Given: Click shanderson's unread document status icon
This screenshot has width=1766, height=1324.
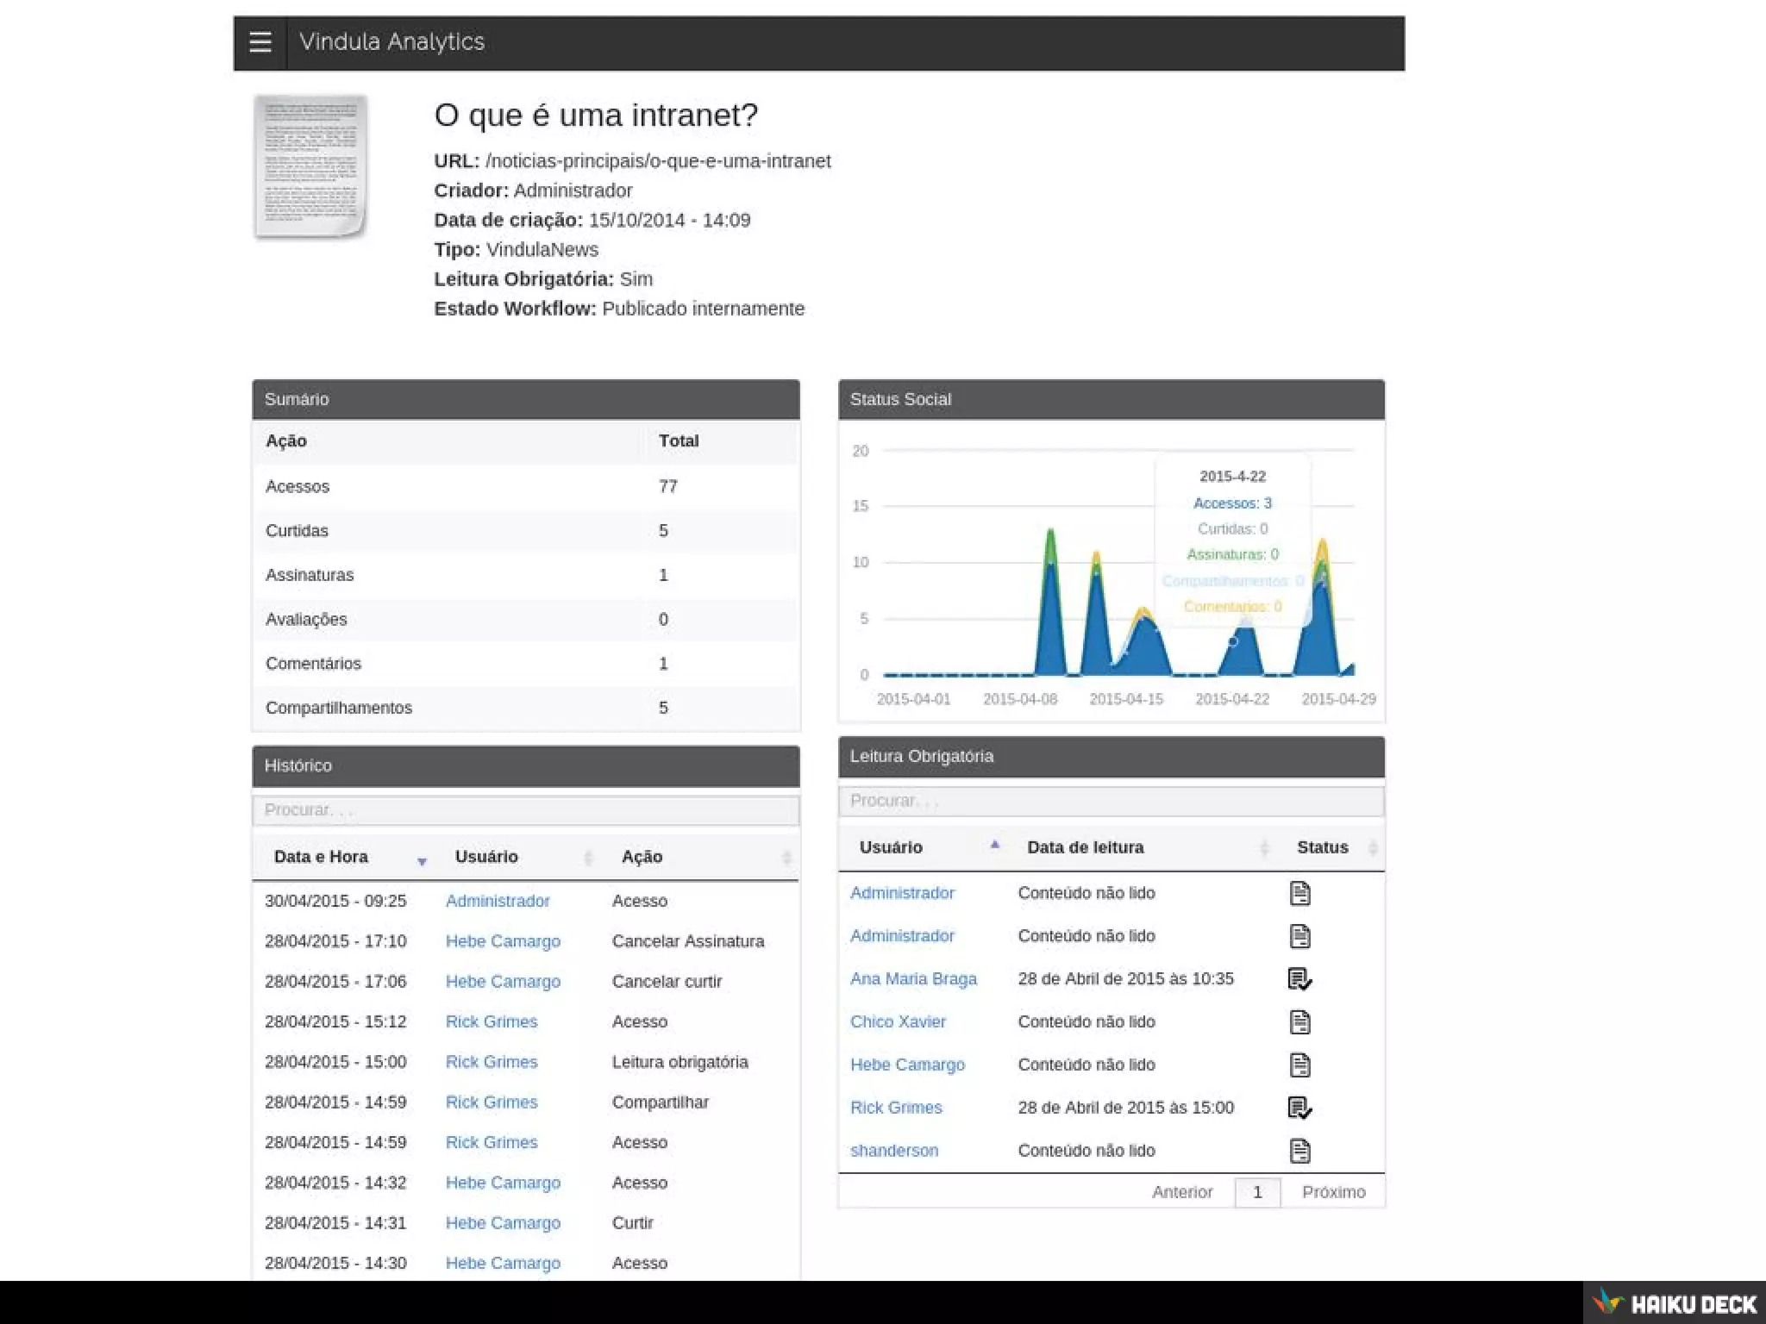Looking at the screenshot, I should click(1299, 1151).
